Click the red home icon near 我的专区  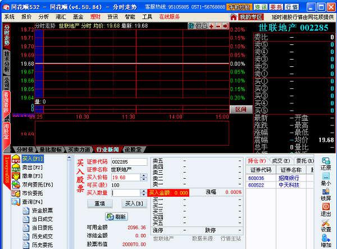pos(234,17)
